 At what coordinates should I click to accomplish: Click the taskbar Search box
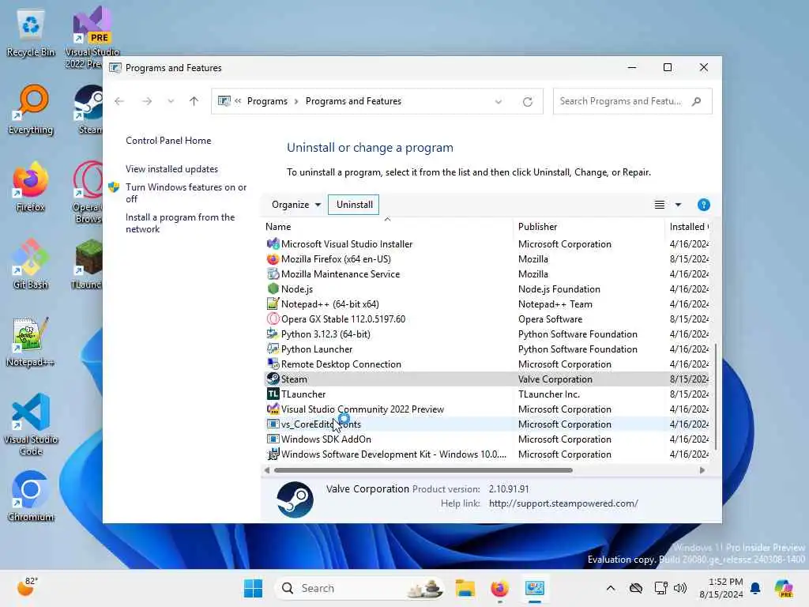(x=360, y=588)
